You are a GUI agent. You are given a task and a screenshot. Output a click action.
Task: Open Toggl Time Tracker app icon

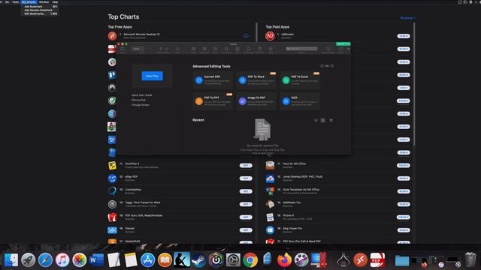click(112, 204)
